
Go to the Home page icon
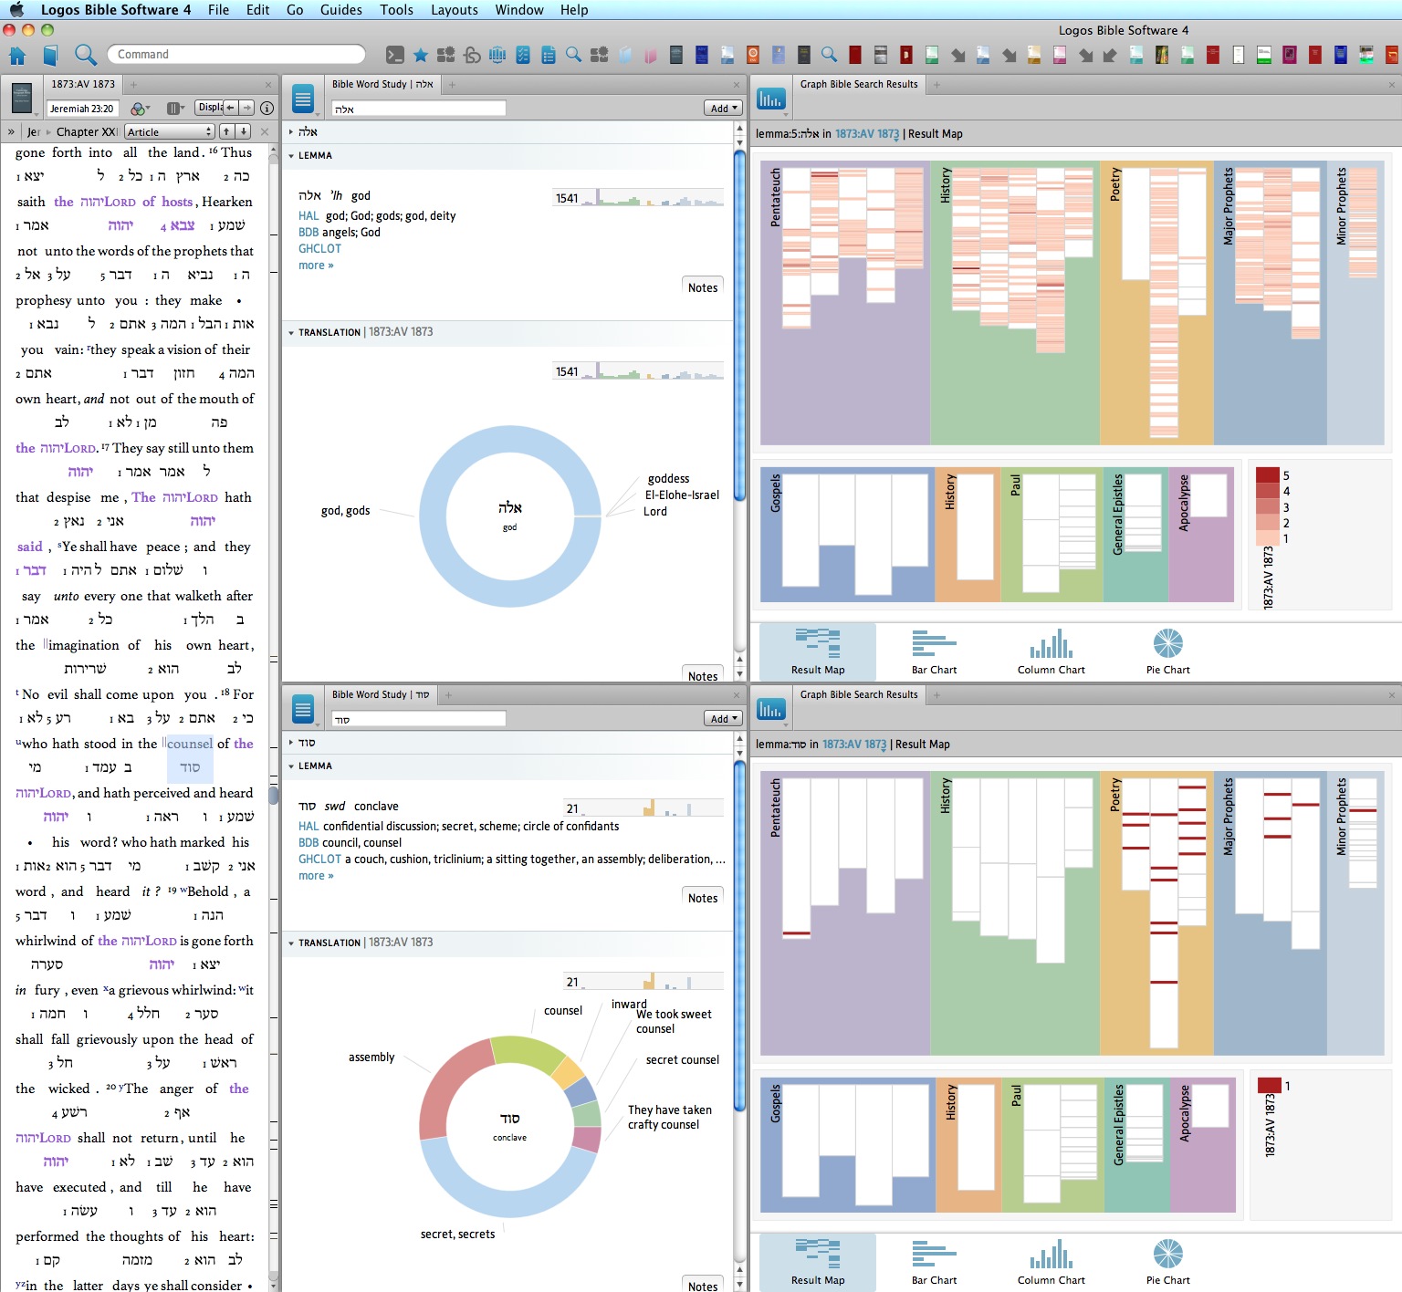click(x=17, y=55)
